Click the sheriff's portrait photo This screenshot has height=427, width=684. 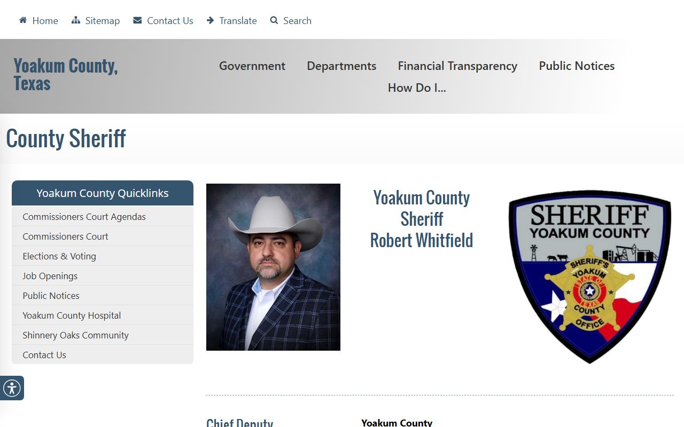click(273, 267)
